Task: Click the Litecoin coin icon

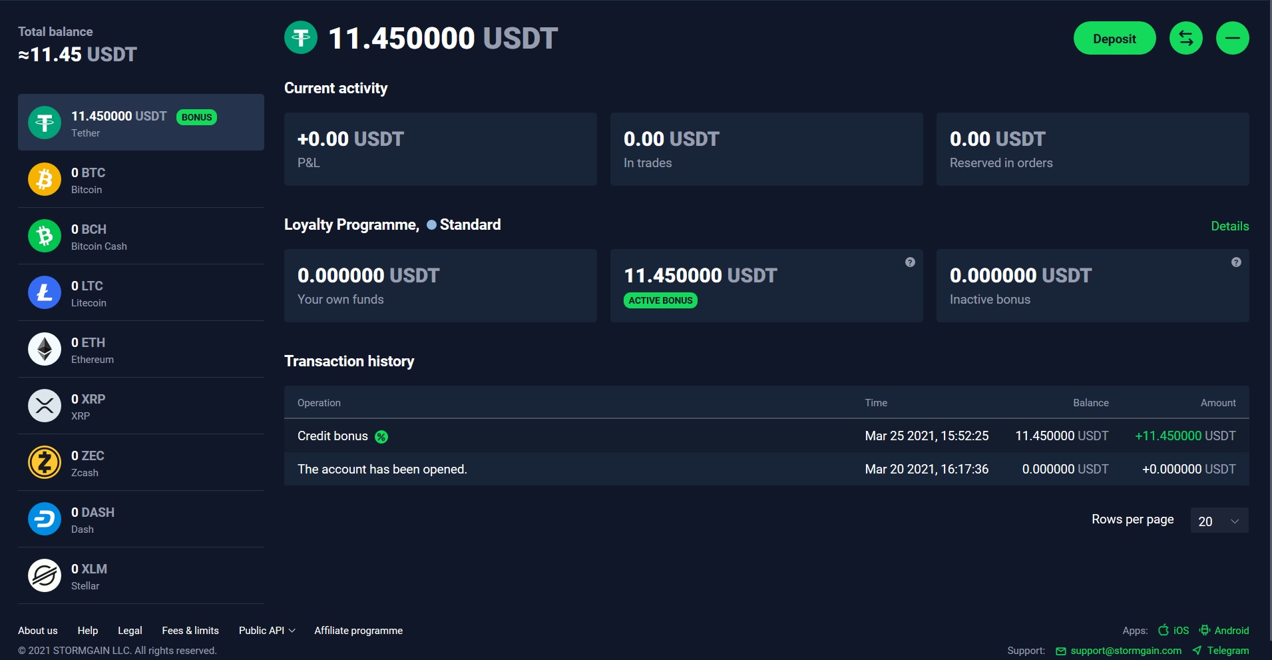Action: point(45,292)
